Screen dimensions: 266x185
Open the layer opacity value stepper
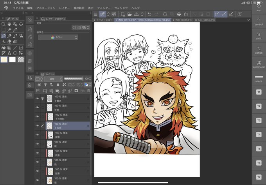[x=90, y=79]
